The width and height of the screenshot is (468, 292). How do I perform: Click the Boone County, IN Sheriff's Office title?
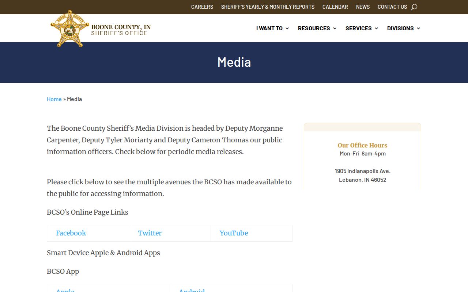point(121,30)
